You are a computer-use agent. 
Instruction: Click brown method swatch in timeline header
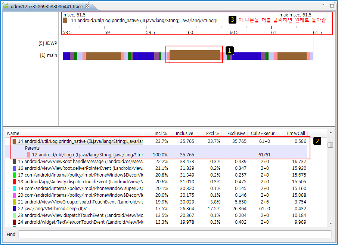[x=65, y=21]
